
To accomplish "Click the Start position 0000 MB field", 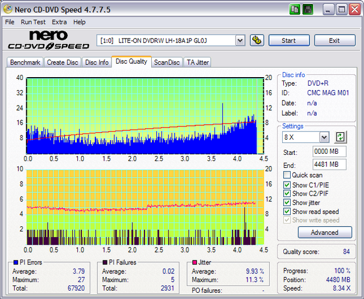I will (329, 151).
